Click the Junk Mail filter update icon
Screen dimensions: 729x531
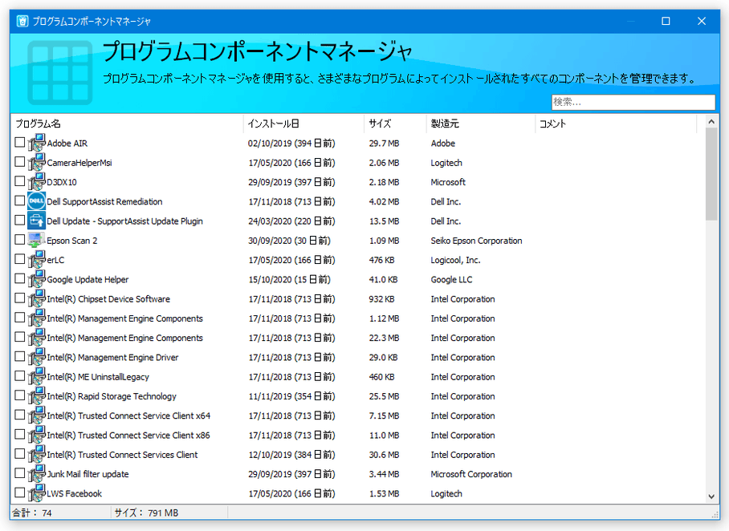36,474
